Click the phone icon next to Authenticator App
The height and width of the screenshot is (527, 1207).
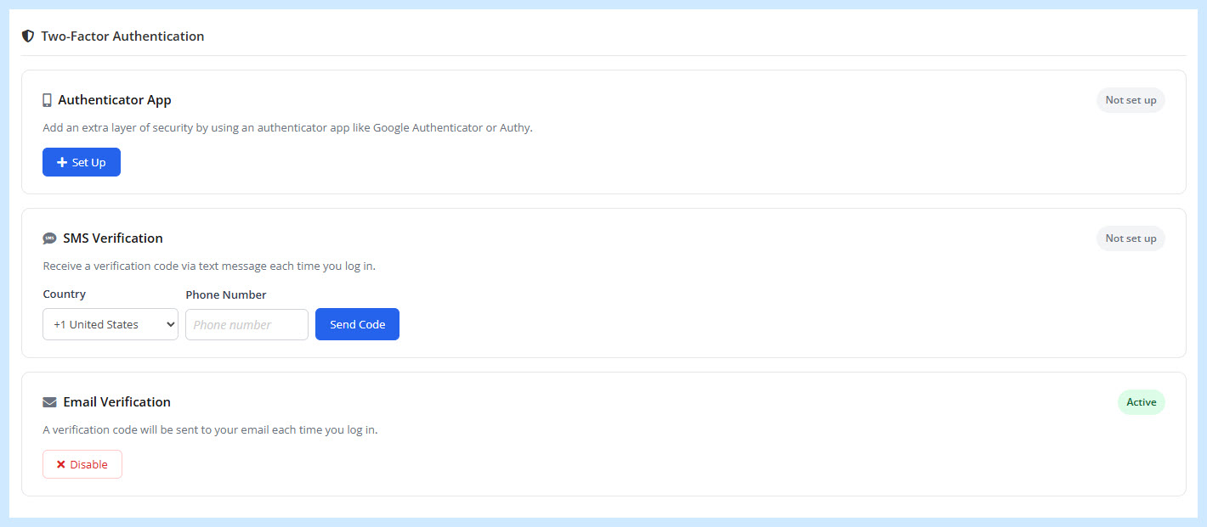pos(48,100)
